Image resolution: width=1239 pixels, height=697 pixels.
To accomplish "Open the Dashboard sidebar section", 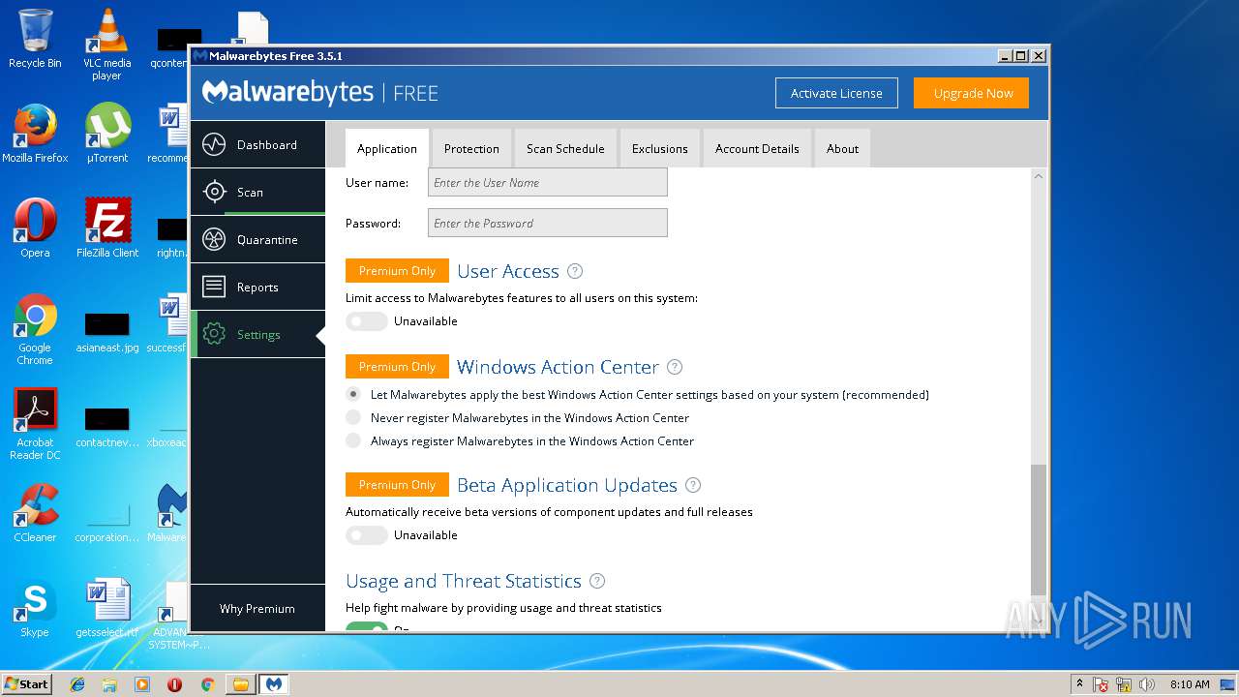I will coord(257,145).
